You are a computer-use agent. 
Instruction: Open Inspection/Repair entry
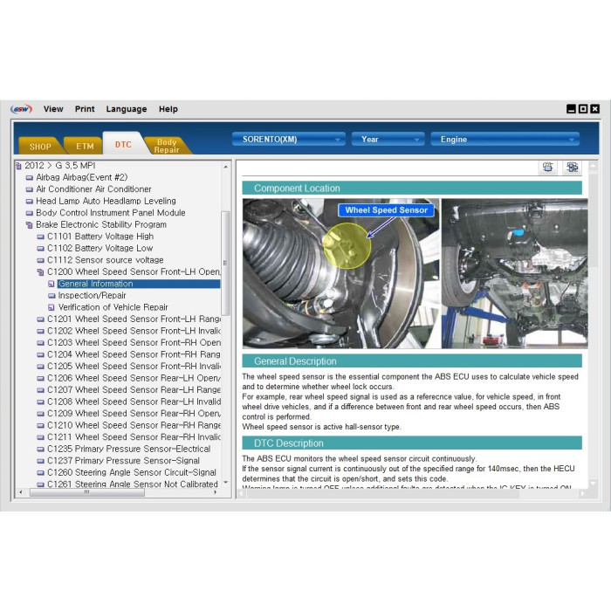[92, 295]
